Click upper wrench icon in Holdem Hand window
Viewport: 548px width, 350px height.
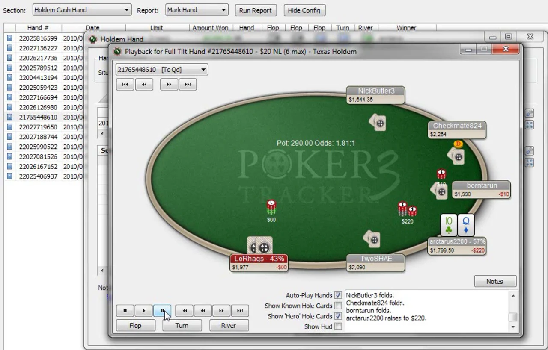(529, 113)
